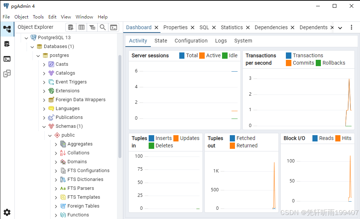Open the Logs sub-tab
This screenshot has width=360, height=219.
(x=221, y=41)
